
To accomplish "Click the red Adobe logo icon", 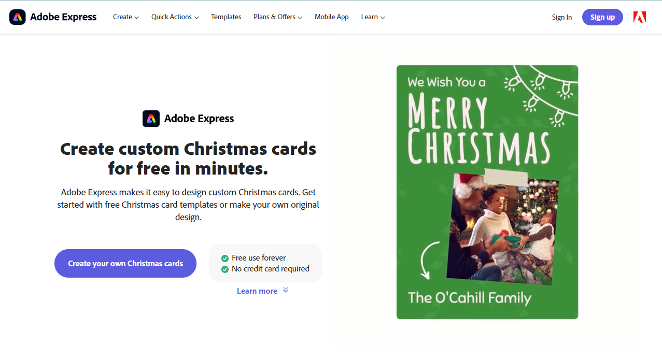I will [x=639, y=17].
